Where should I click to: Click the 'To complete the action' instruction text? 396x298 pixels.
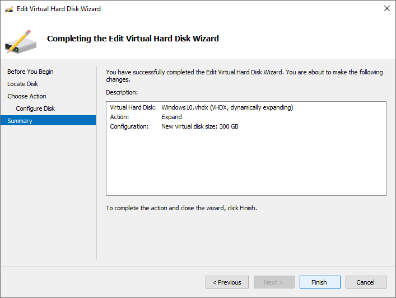pos(181,208)
